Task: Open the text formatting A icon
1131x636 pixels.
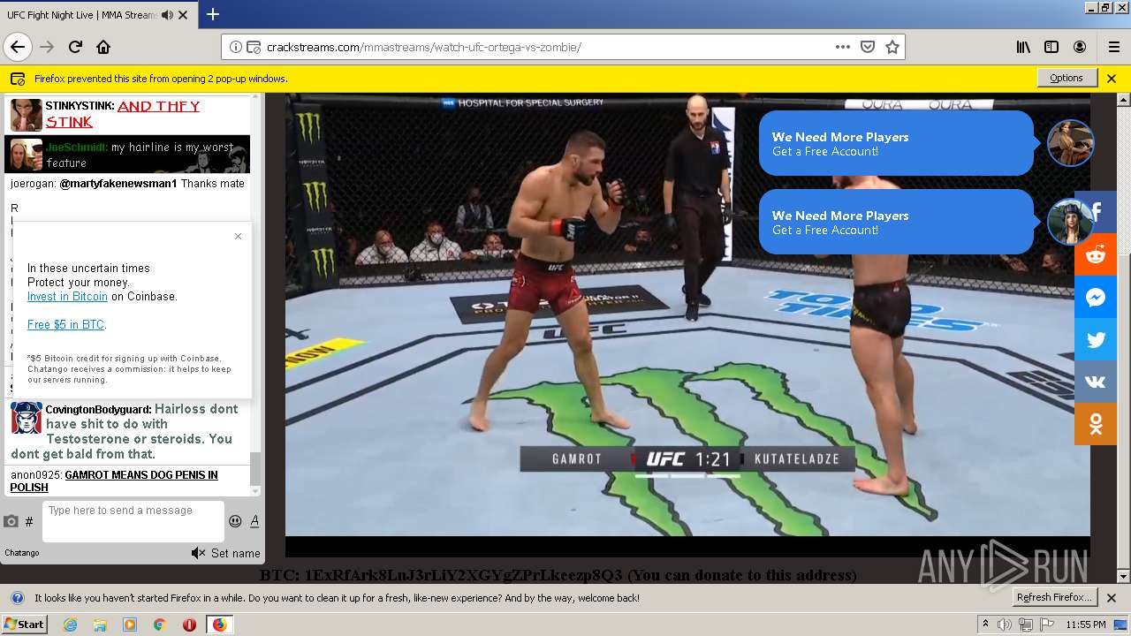Action: [x=254, y=521]
